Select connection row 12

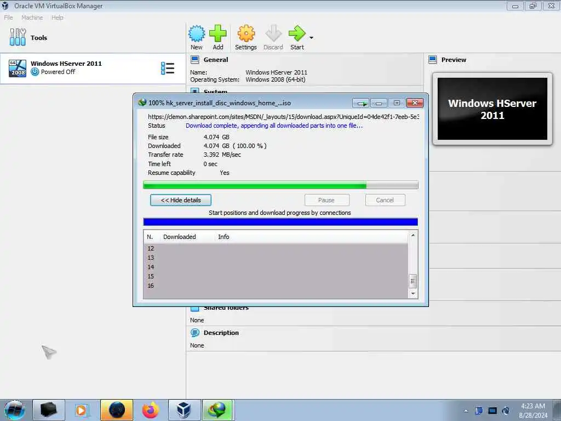(276, 248)
